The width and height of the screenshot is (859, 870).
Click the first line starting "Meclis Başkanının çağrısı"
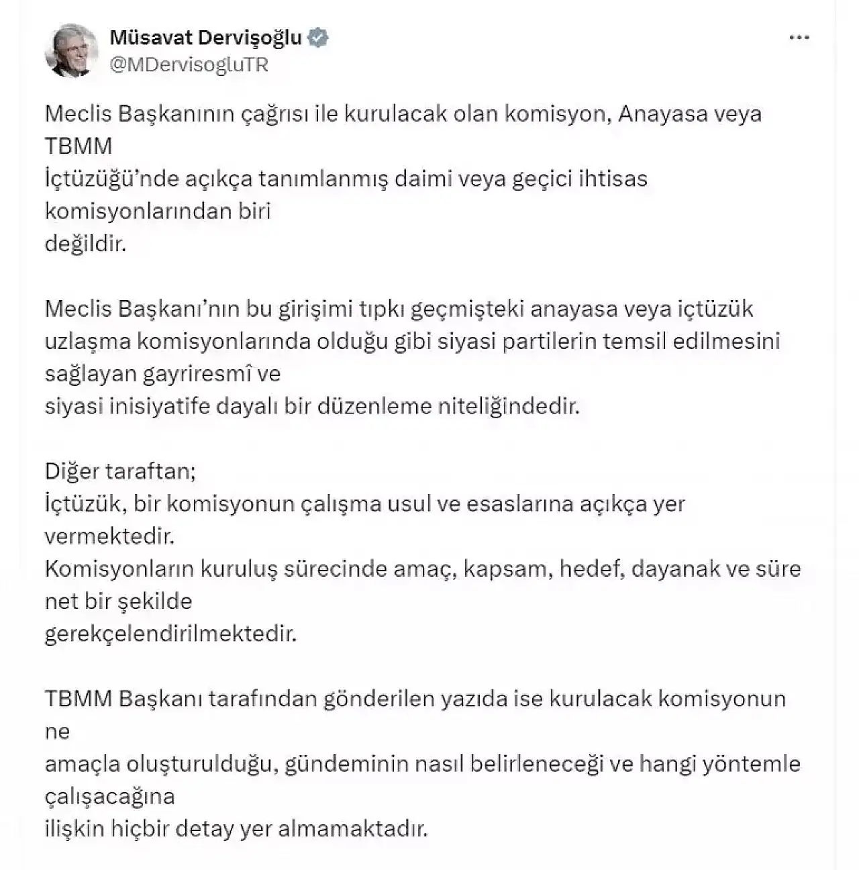pyautogui.click(x=403, y=113)
